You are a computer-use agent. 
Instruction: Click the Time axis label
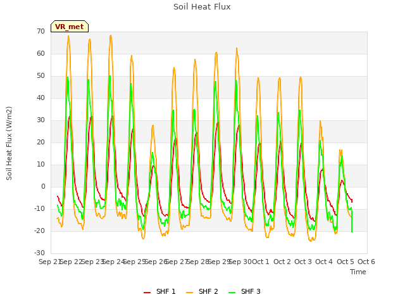pyautogui.click(x=358, y=272)
